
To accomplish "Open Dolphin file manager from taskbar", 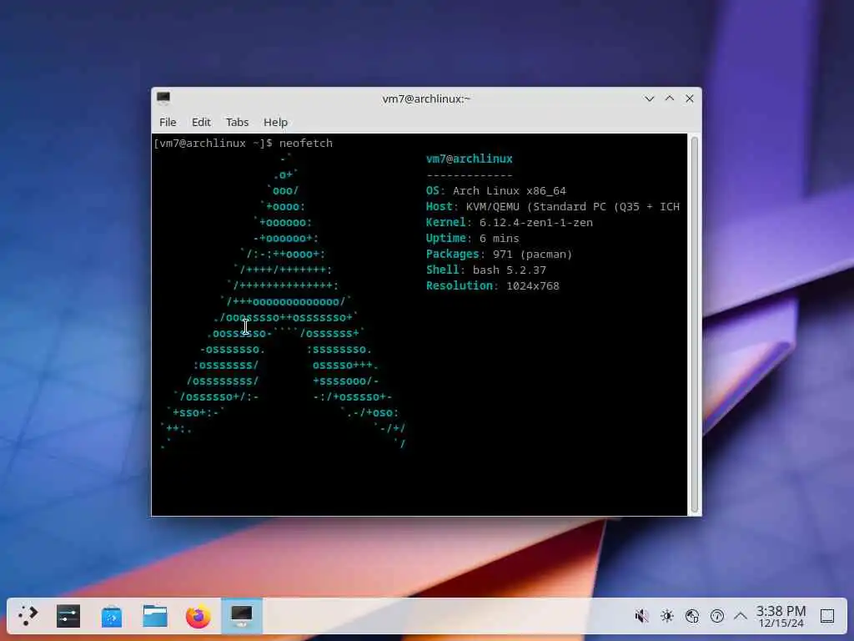I will pos(155,616).
